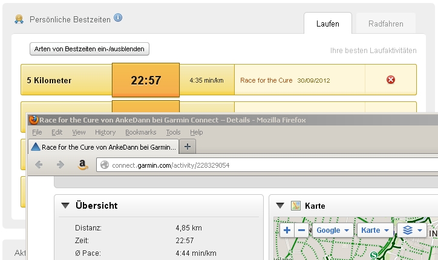Open the Bookmarks menu
This screenshot has width=438, height=260.
[x=140, y=132]
